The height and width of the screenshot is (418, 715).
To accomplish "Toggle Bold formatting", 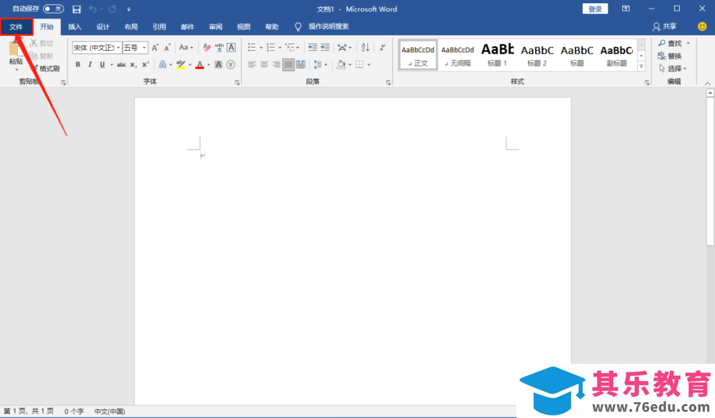I will click(x=78, y=65).
